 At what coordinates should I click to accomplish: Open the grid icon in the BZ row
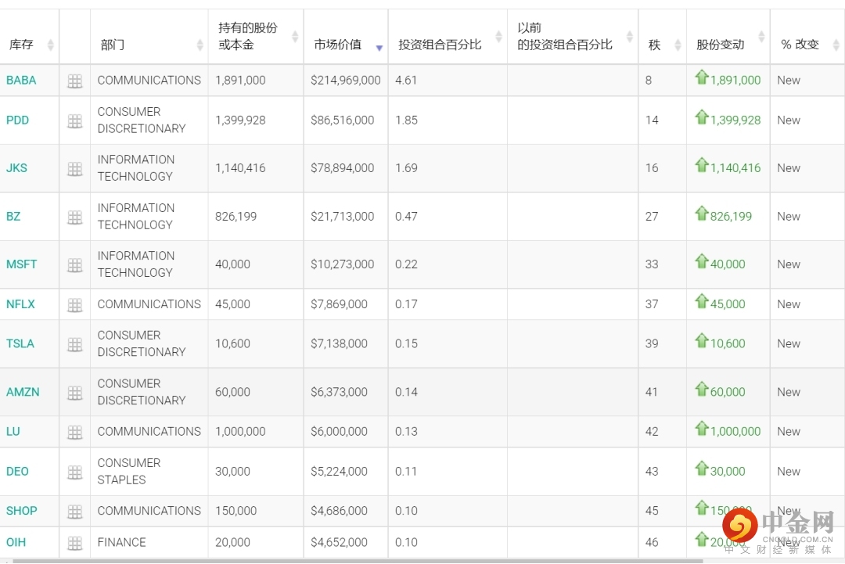[x=75, y=217]
